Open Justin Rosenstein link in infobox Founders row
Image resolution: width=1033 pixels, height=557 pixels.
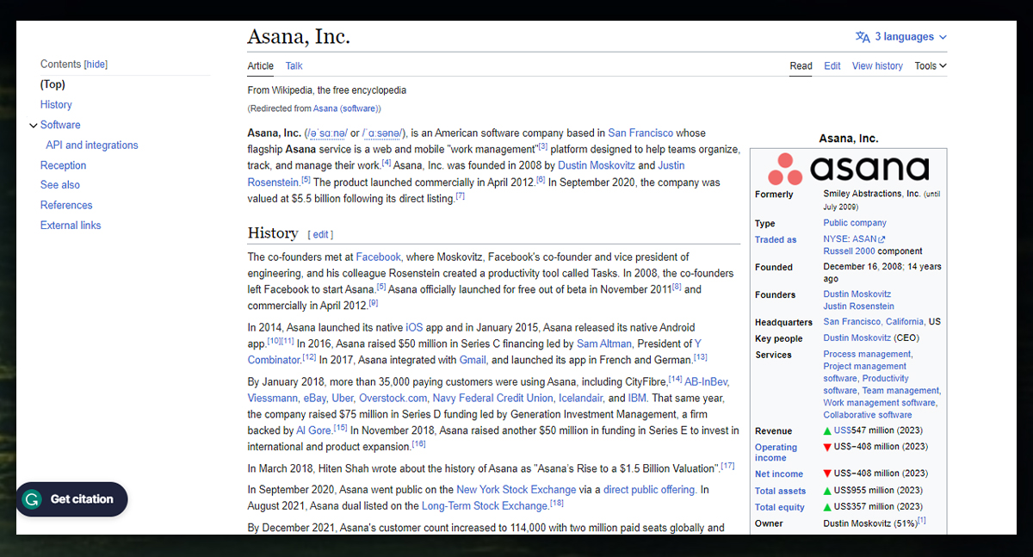(859, 306)
